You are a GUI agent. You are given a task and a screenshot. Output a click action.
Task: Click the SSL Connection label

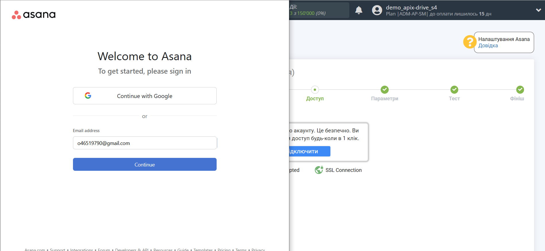pos(343,170)
